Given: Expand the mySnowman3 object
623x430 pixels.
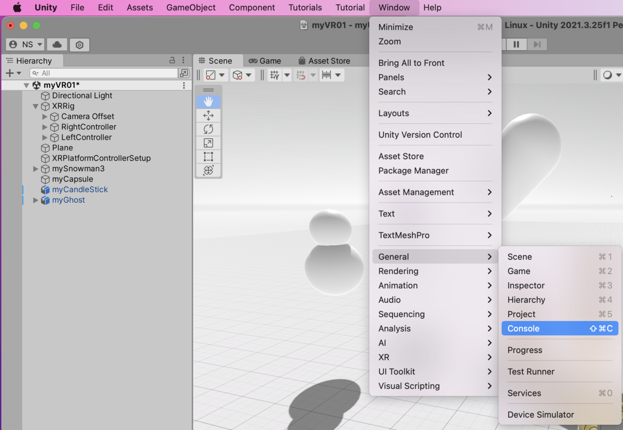Looking at the screenshot, I should tap(36, 169).
